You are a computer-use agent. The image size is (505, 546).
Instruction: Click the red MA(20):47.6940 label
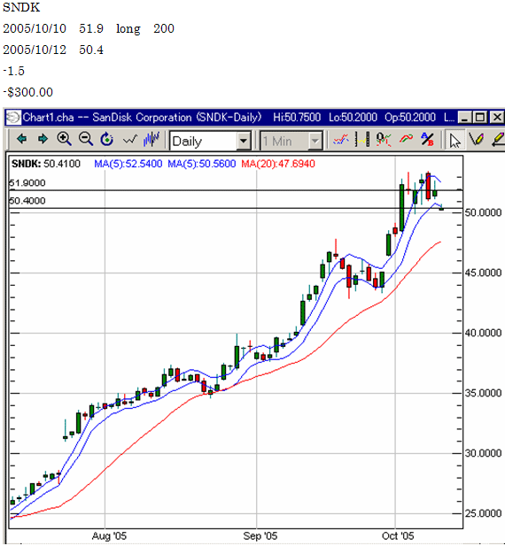point(278,164)
